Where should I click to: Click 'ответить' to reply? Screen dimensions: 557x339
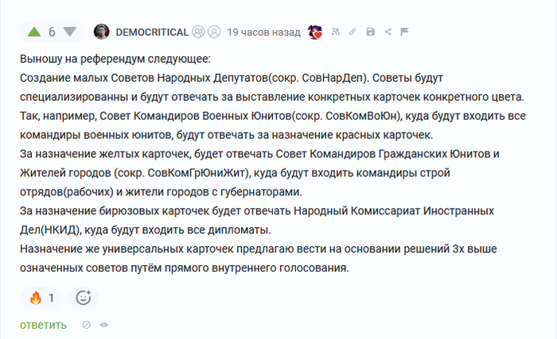[x=44, y=325]
